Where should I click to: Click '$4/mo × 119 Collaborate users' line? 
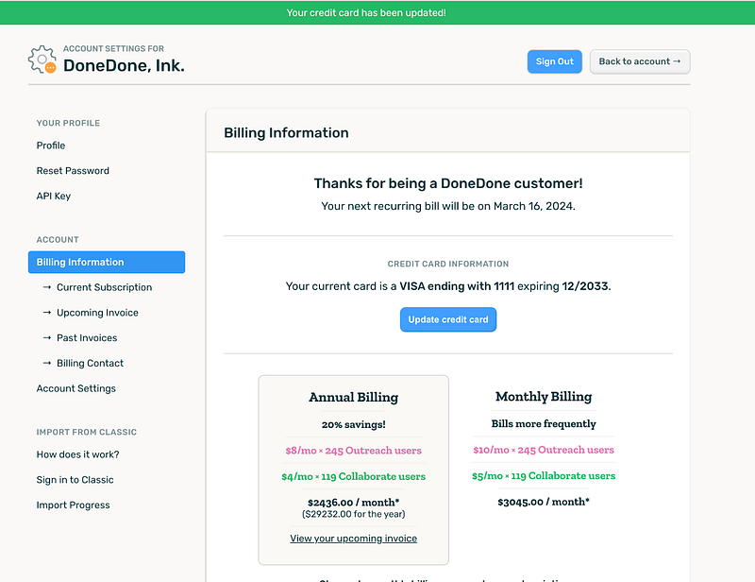pyautogui.click(x=353, y=476)
